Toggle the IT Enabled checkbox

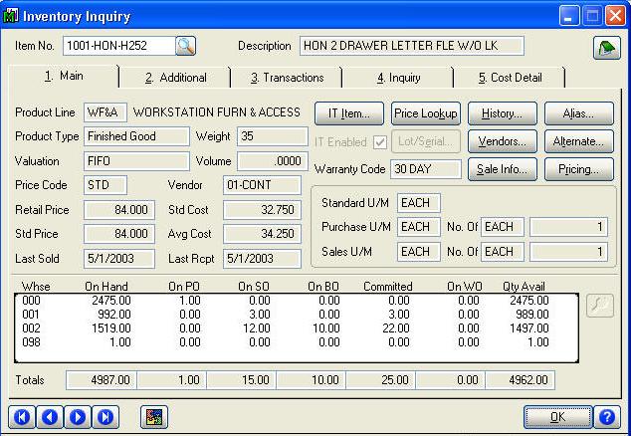(379, 141)
